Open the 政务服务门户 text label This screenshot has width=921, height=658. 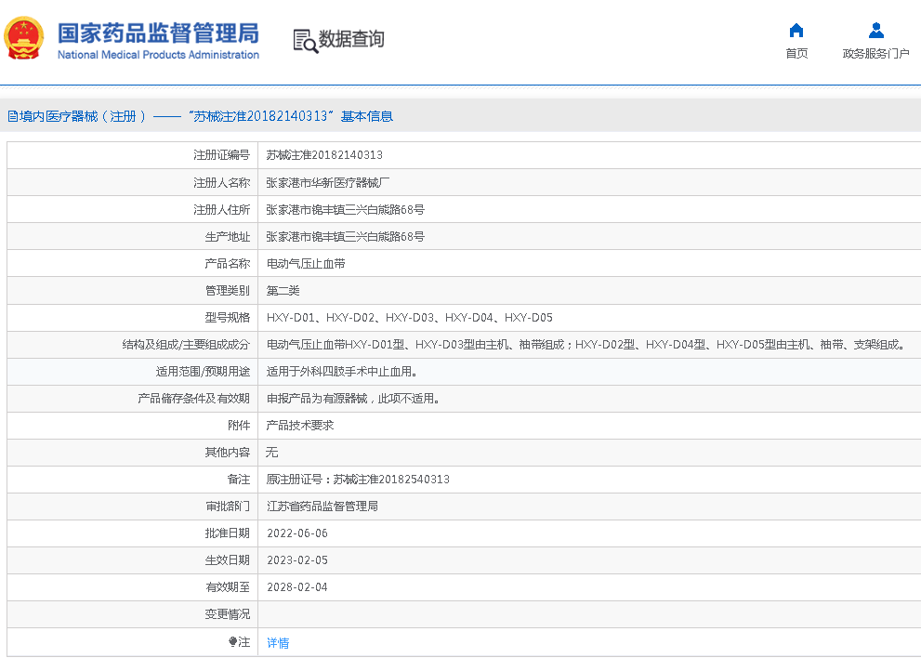[x=875, y=54]
